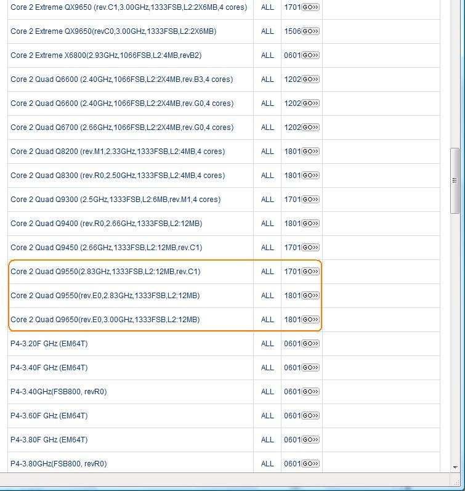Select Core 2 Extreme X6800 CPU name
Image resolution: width=465 pixels, height=491 pixels.
pos(106,55)
